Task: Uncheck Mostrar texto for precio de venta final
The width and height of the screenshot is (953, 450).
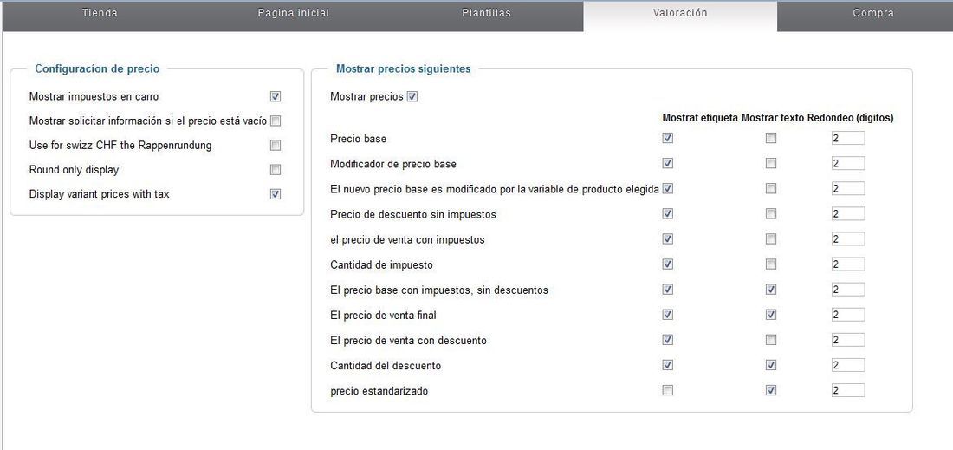Action: [771, 315]
